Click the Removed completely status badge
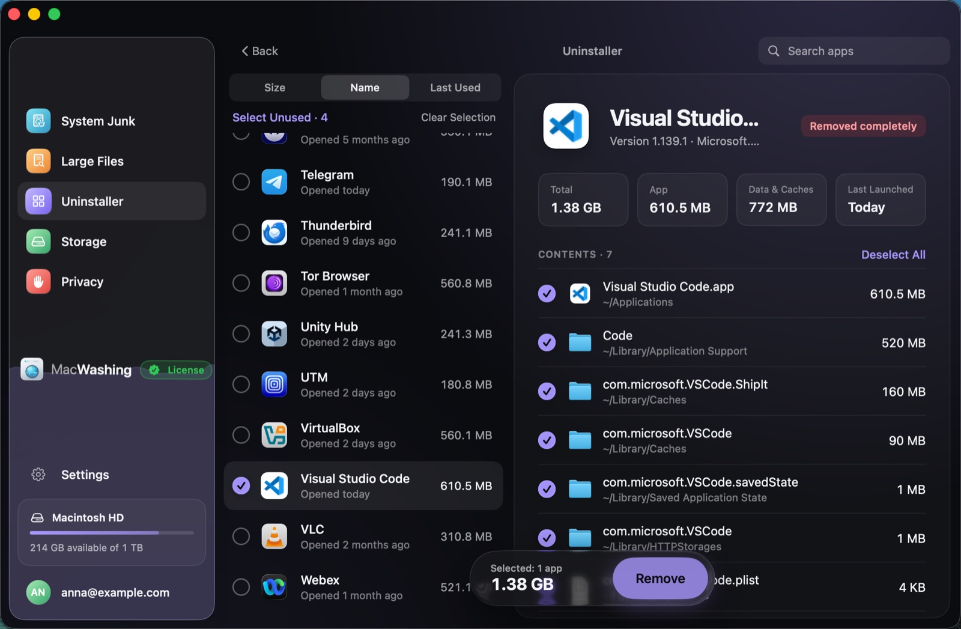Screen dimensions: 961x629 click(863, 126)
